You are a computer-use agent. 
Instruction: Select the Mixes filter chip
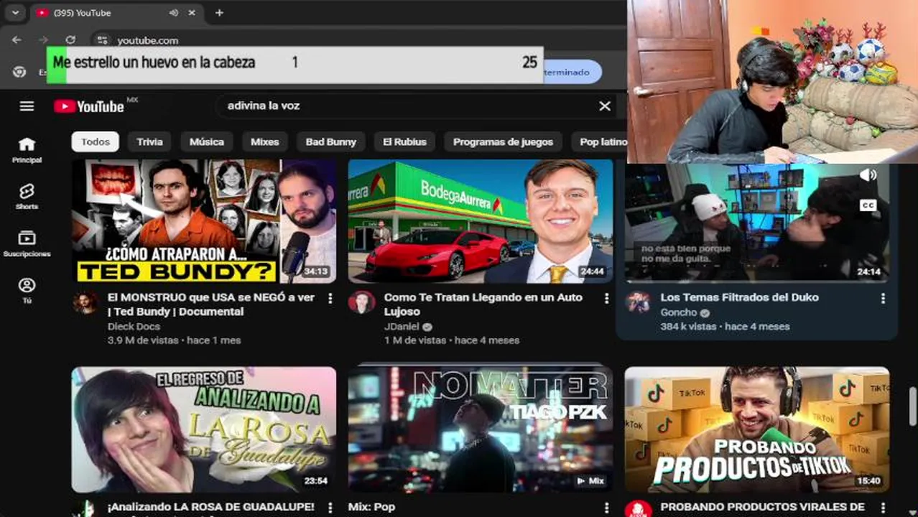point(264,142)
